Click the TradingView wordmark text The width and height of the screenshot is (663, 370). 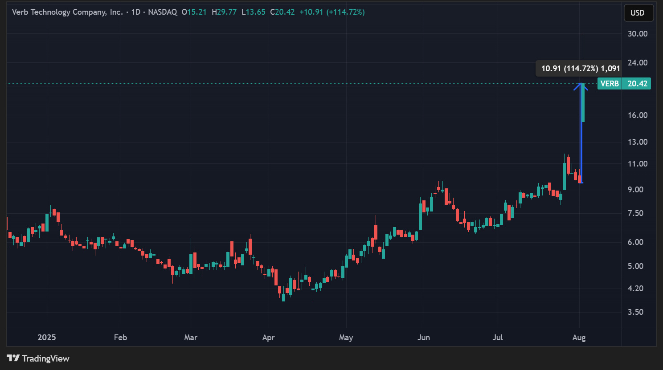click(x=45, y=358)
